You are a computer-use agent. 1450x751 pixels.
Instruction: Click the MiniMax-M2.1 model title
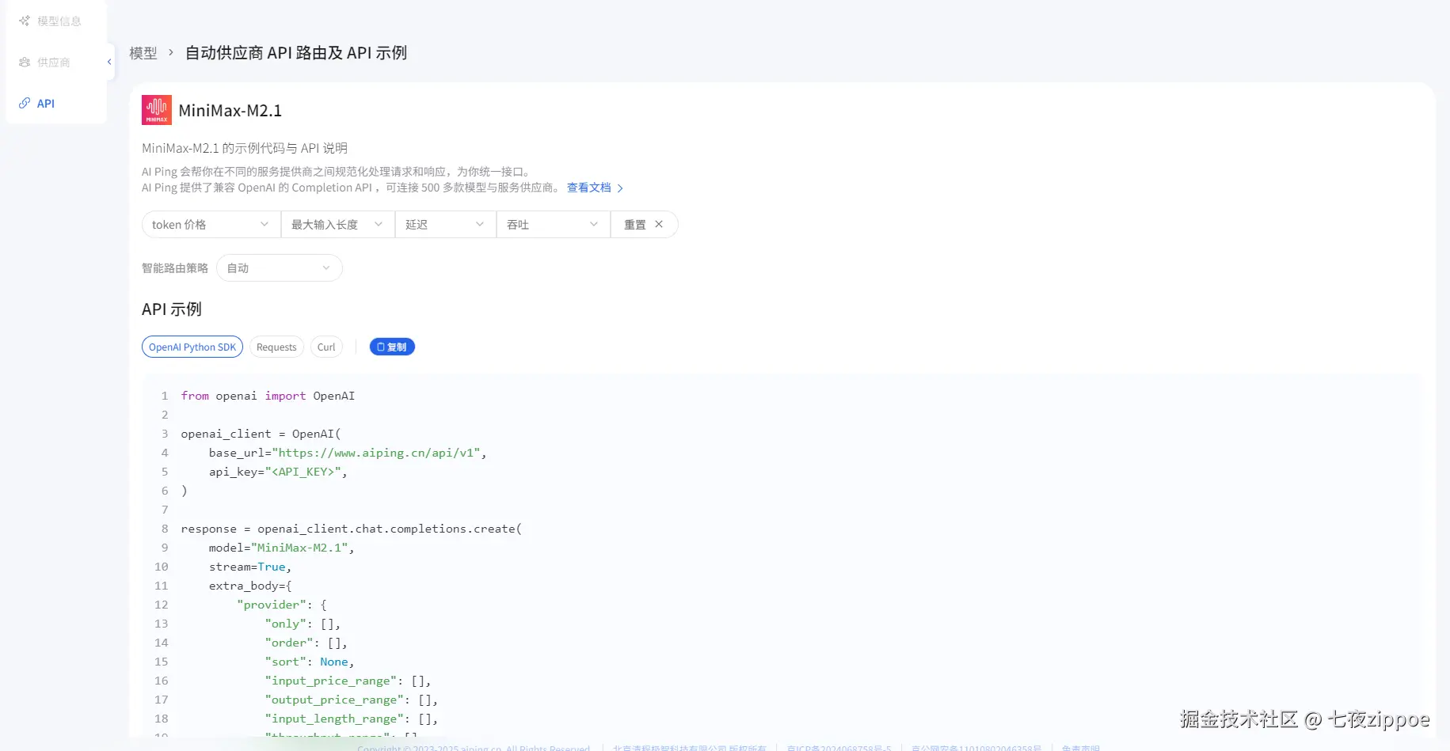coord(230,111)
